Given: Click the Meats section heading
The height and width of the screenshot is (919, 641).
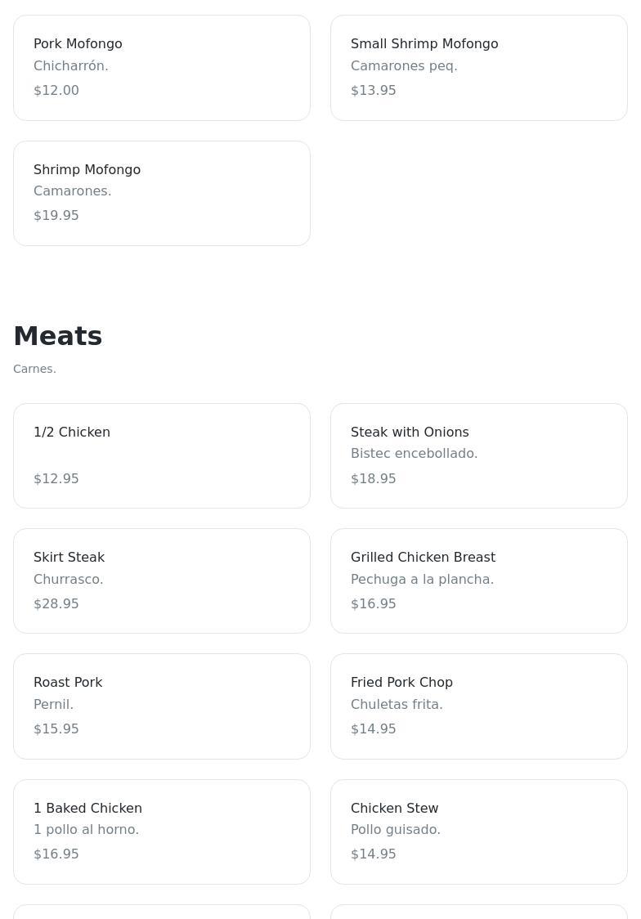Looking at the screenshot, I should [x=58, y=336].
